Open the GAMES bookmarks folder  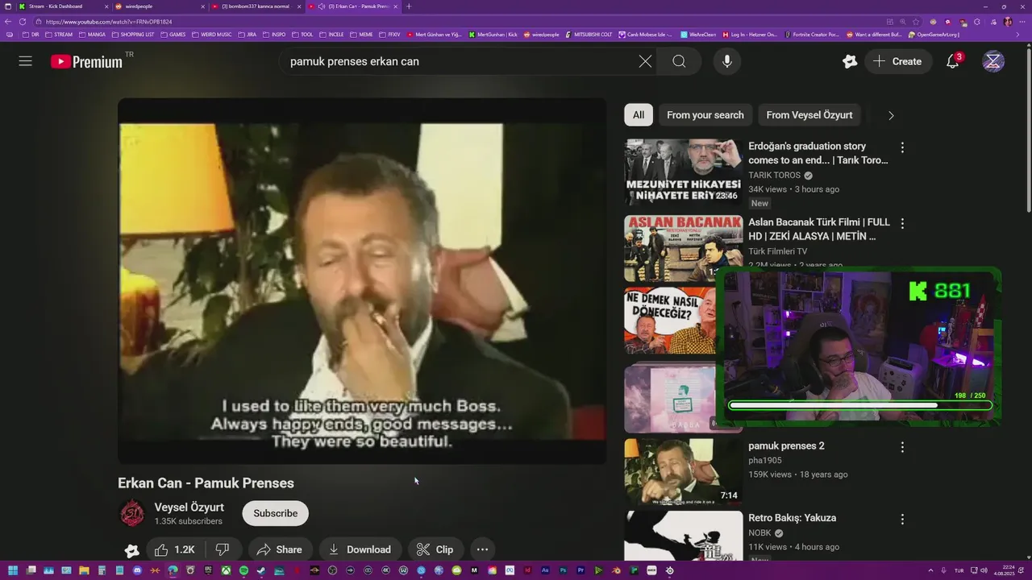pyautogui.click(x=173, y=35)
